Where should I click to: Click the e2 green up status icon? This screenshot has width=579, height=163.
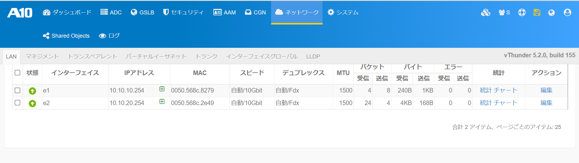tap(32, 104)
